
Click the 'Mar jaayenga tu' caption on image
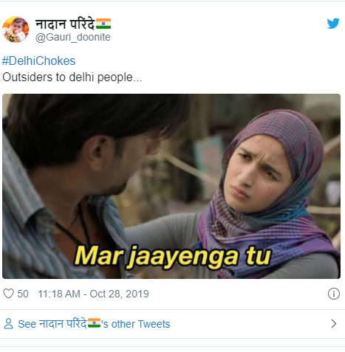(x=173, y=257)
